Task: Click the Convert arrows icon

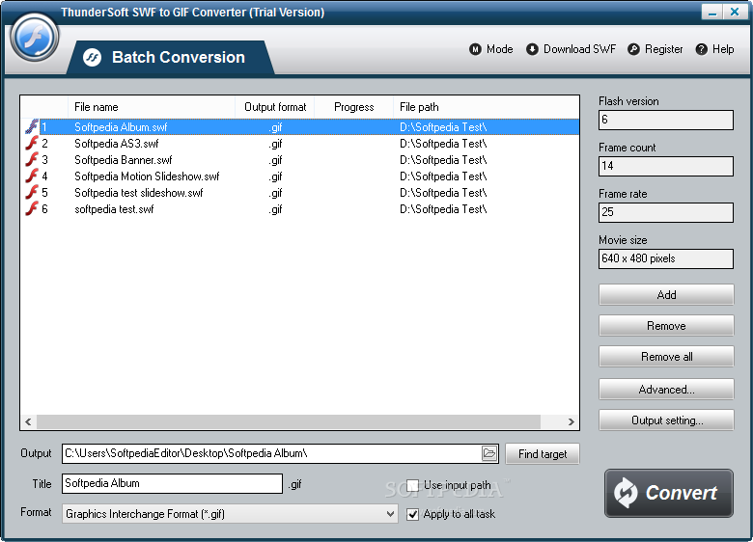Action: [626, 493]
